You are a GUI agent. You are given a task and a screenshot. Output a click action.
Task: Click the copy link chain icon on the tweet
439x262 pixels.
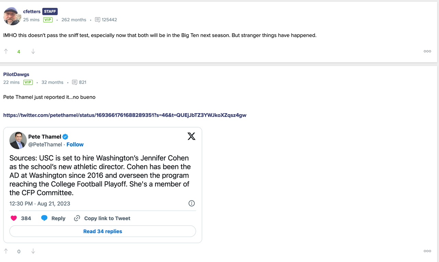pyautogui.click(x=76, y=218)
